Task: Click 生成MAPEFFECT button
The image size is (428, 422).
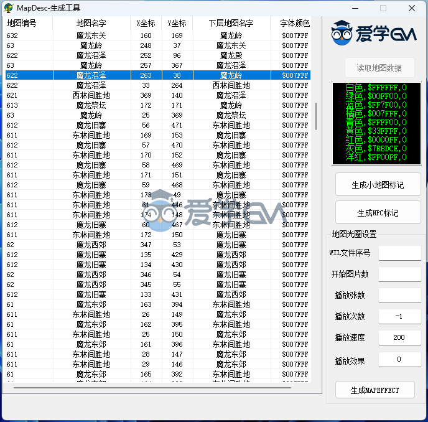Action: pos(374,390)
